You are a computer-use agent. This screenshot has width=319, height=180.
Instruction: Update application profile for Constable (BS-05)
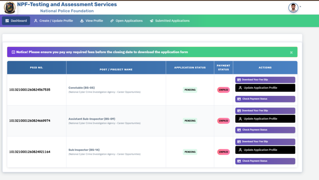(x=265, y=88)
